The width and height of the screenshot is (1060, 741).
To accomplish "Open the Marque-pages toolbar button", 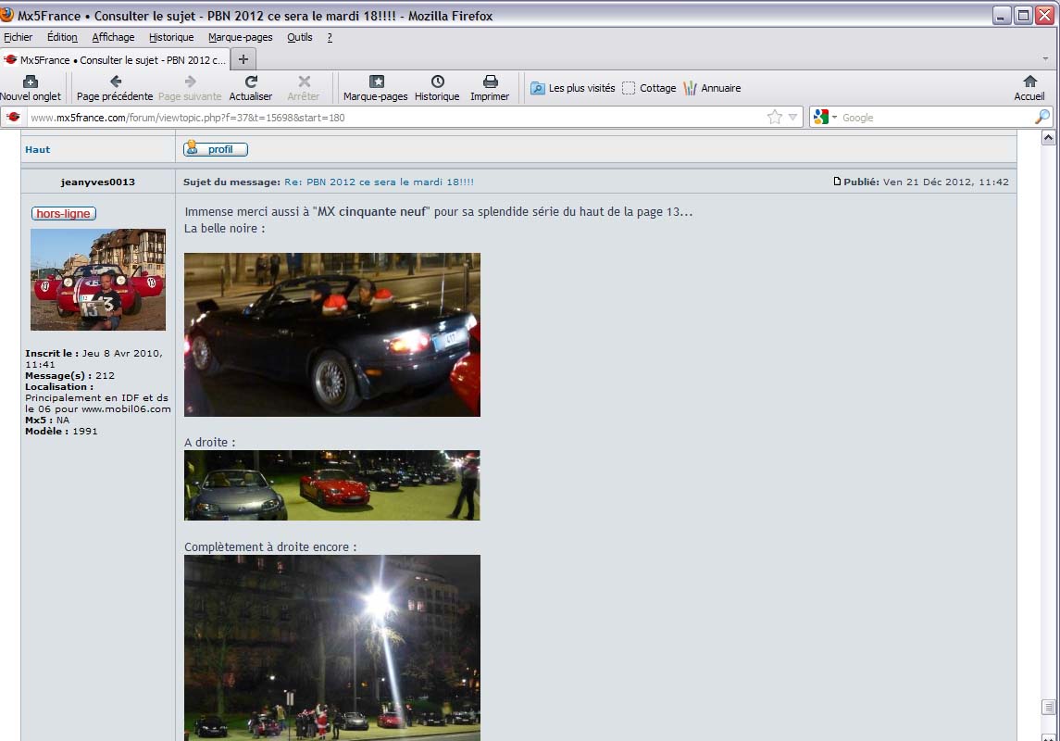I will (375, 88).
